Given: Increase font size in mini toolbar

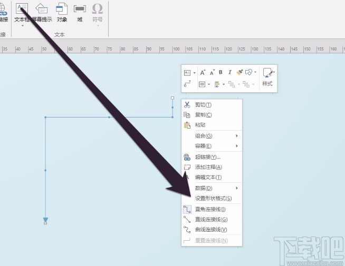Looking at the screenshot, I should [203, 72].
